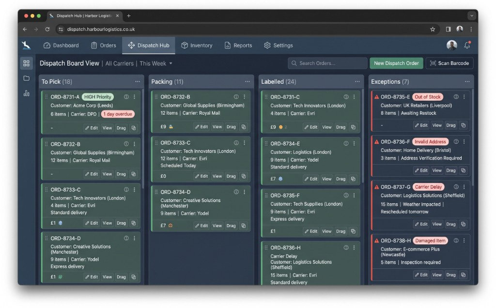
Task: Open the chart analytics sidebar icon
Action: click(27, 93)
